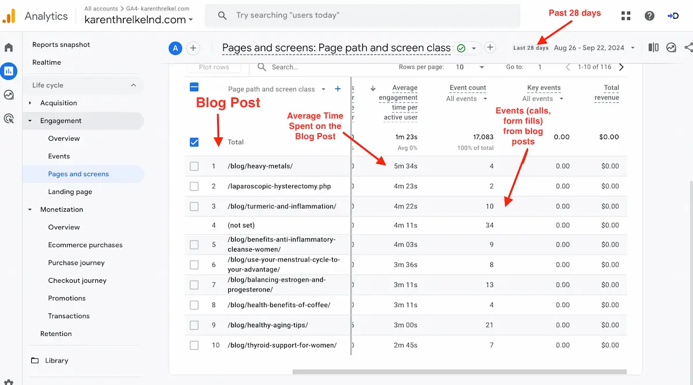
Task: Open the Reports icon in the navigation rail
Action: [8, 71]
